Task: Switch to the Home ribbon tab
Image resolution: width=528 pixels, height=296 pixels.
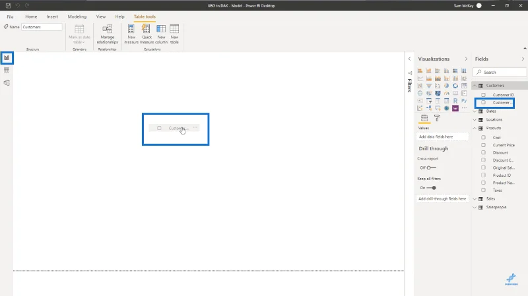Action: (31, 16)
